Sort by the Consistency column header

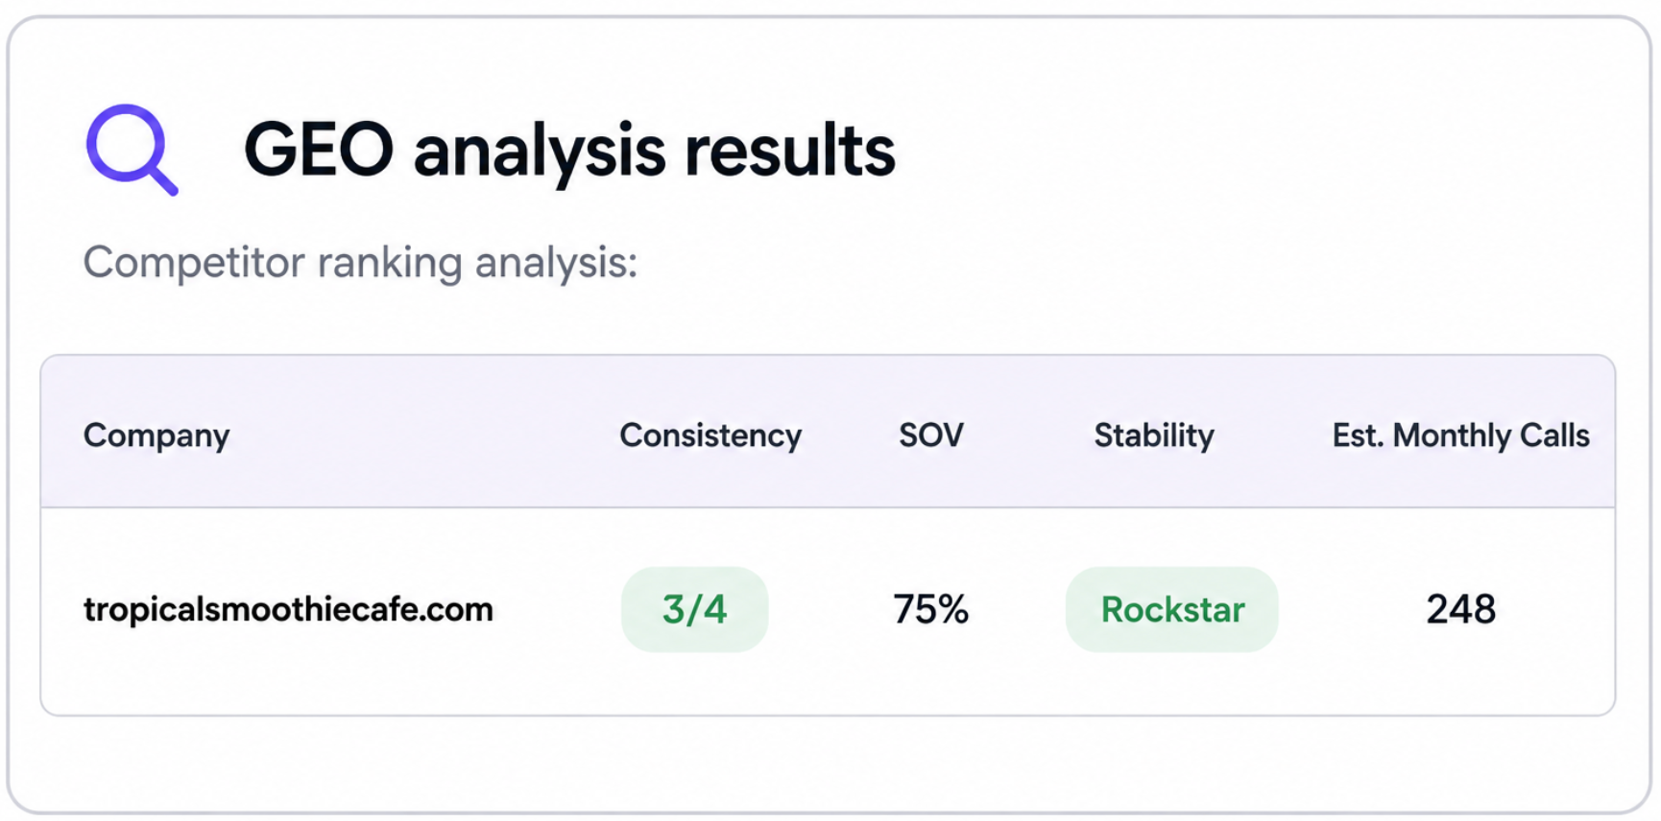pos(710,435)
